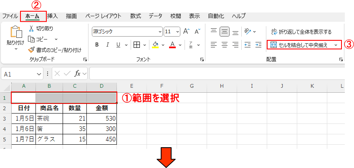Click the insert function fx icon
This screenshot has height=168, width=354.
pyautogui.click(x=78, y=74)
